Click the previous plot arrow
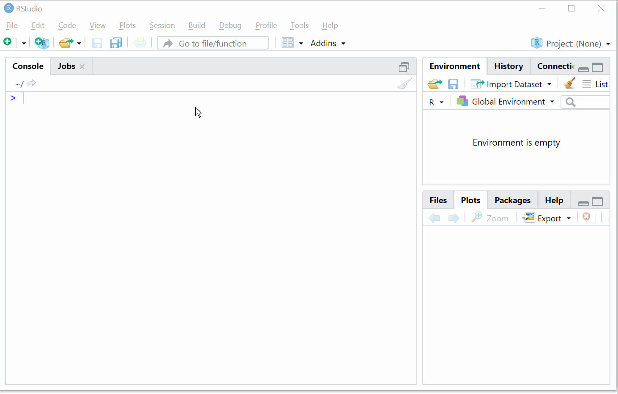 click(x=434, y=218)
